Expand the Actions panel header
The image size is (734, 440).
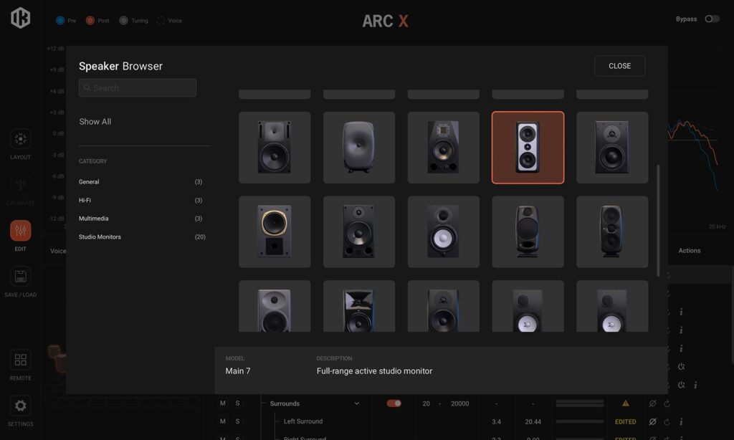(689, 250)
